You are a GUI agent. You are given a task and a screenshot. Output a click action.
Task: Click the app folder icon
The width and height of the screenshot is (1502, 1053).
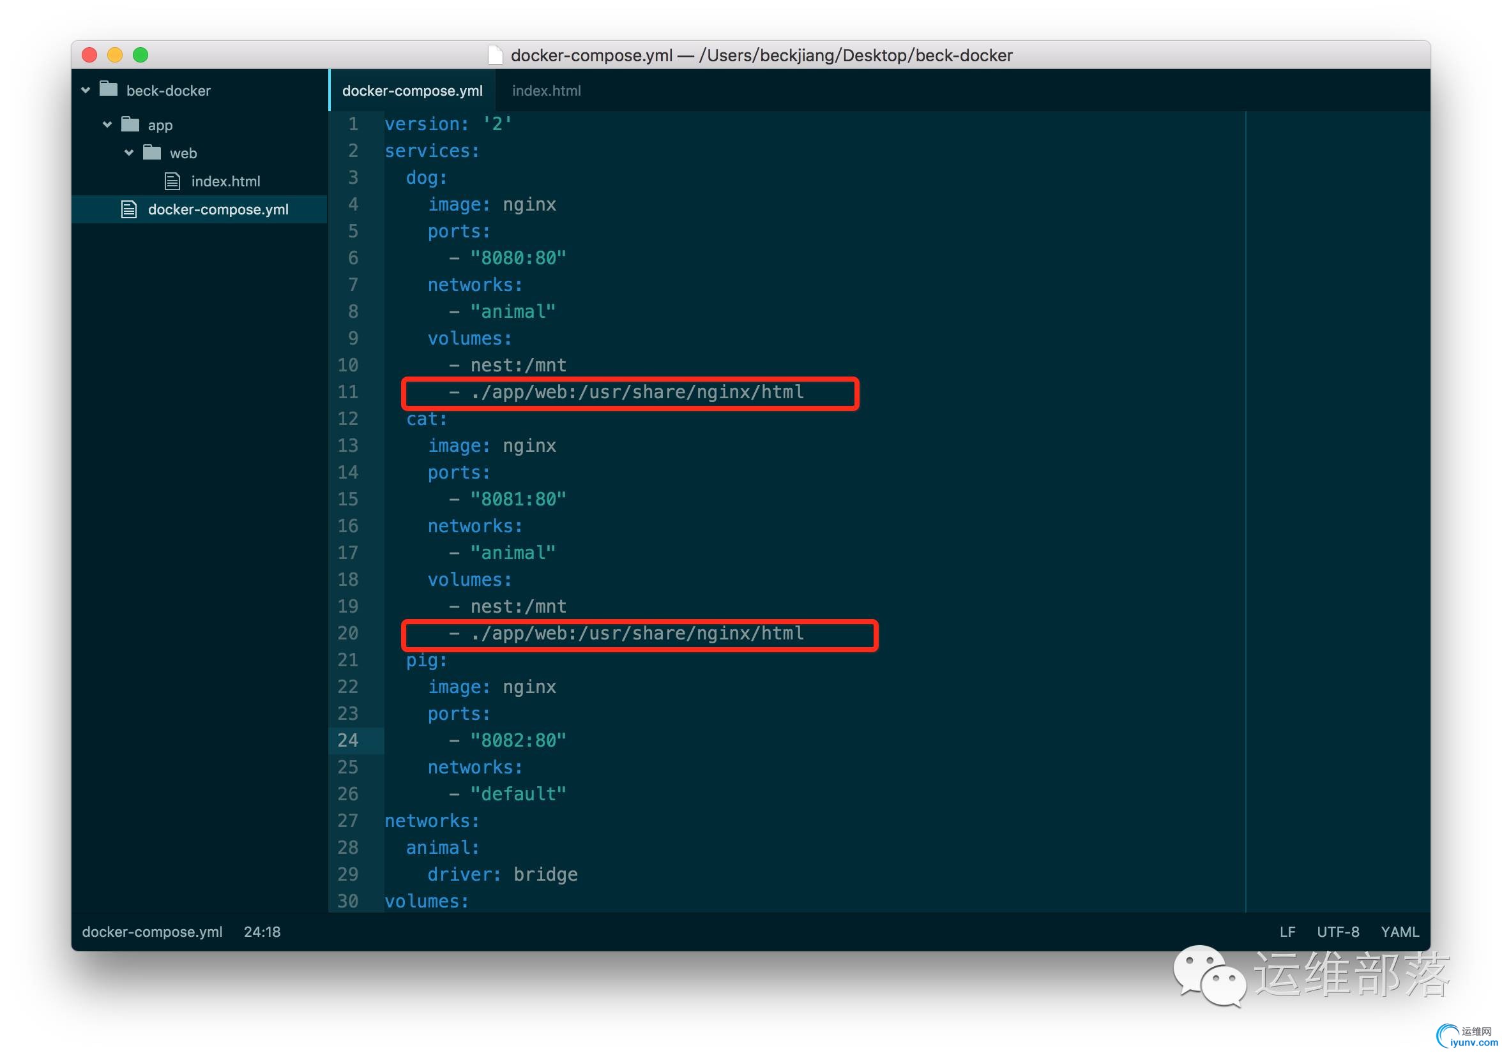point(130,124)
